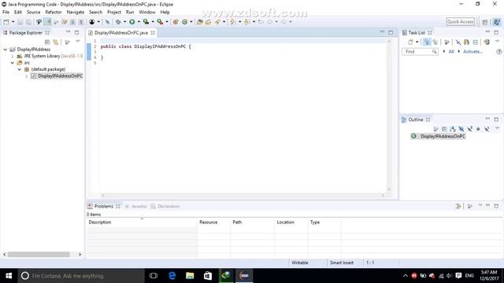The width and height of the screenshot is (504, 283).
Task: Click External Tools run icon
Action: coord(160,22)
